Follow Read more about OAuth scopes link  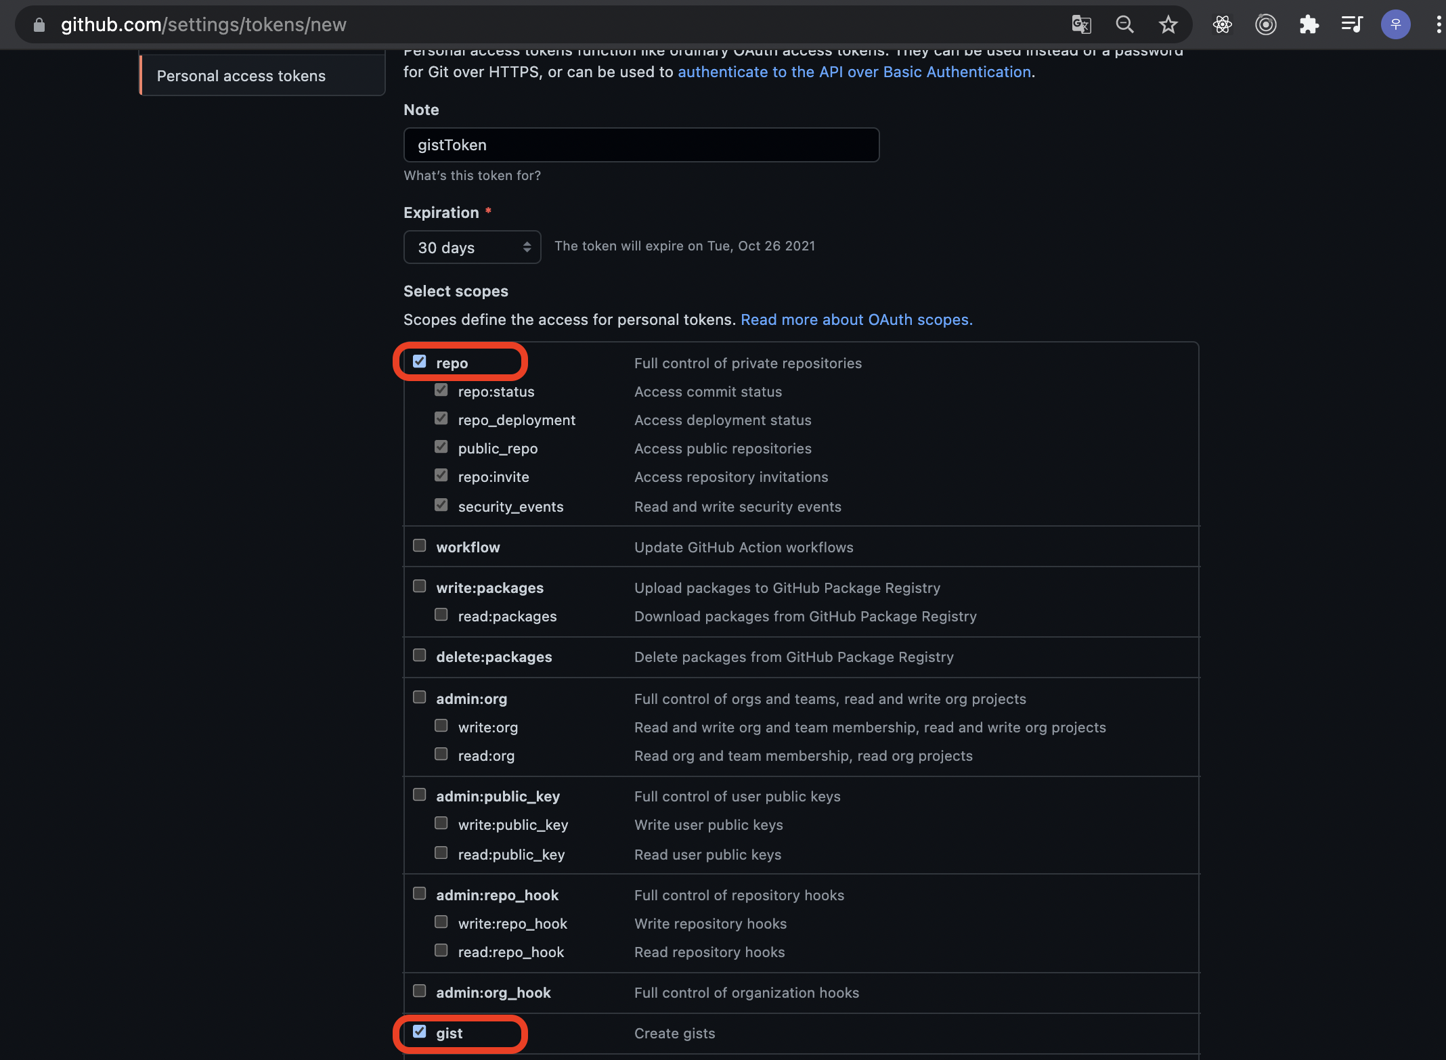coord(856,319)
